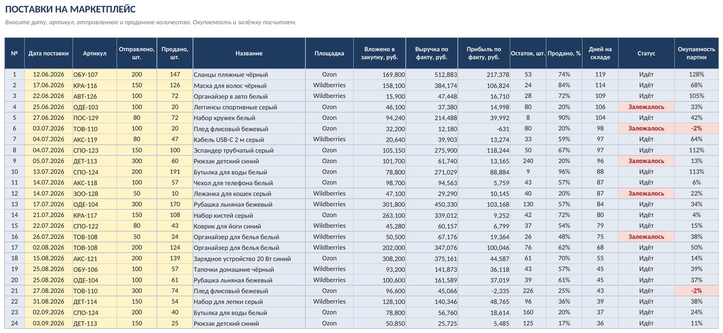Click revenue cell 512,883
This screenshot has height=333, width=723.
click(x=432, y=75)
